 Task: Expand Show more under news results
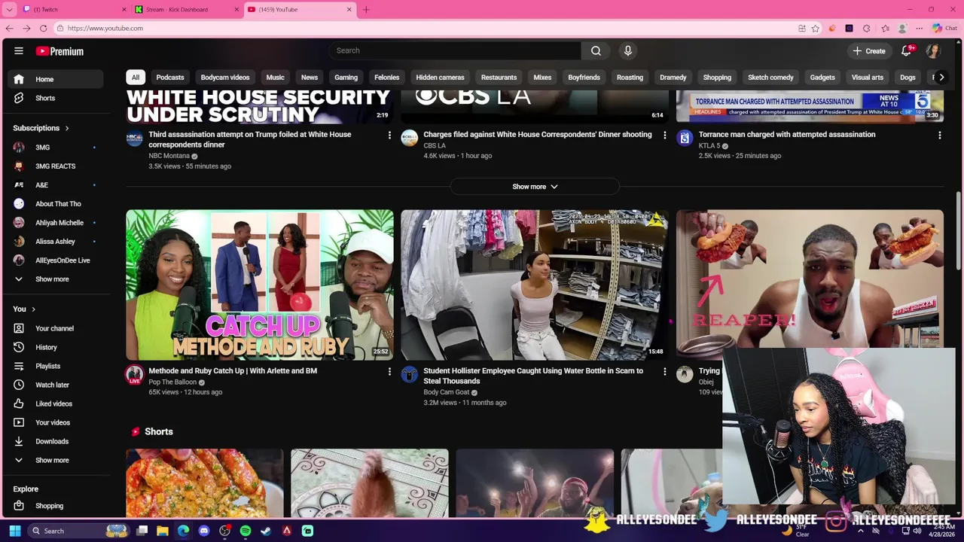(535, 187)
